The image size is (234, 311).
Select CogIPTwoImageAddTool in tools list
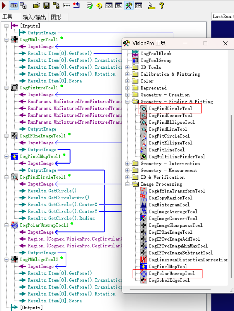tap(174, 239)
